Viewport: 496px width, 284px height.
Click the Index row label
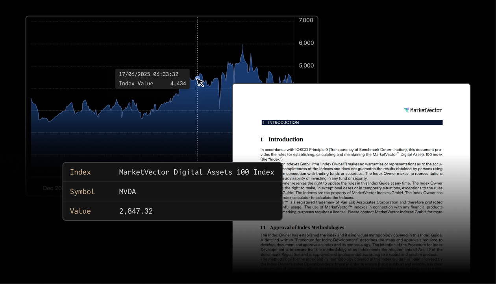click(80, 172)
